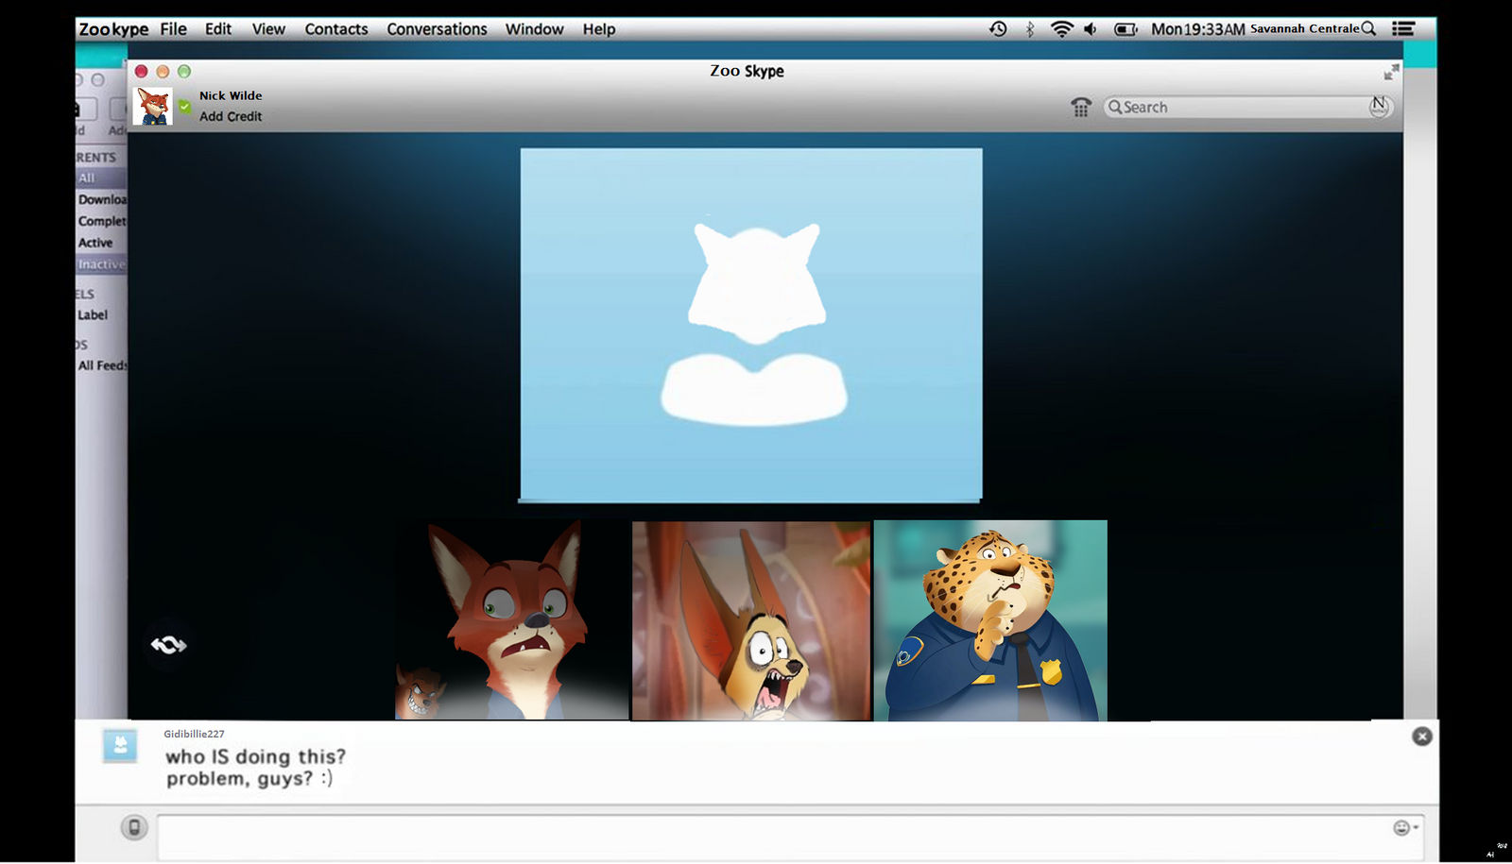The width and height of the screenshot is (1512, 864).
Task: Select the cheetah police officer video thumbnail
Action: pyautogui.click(x=990, y=620)
